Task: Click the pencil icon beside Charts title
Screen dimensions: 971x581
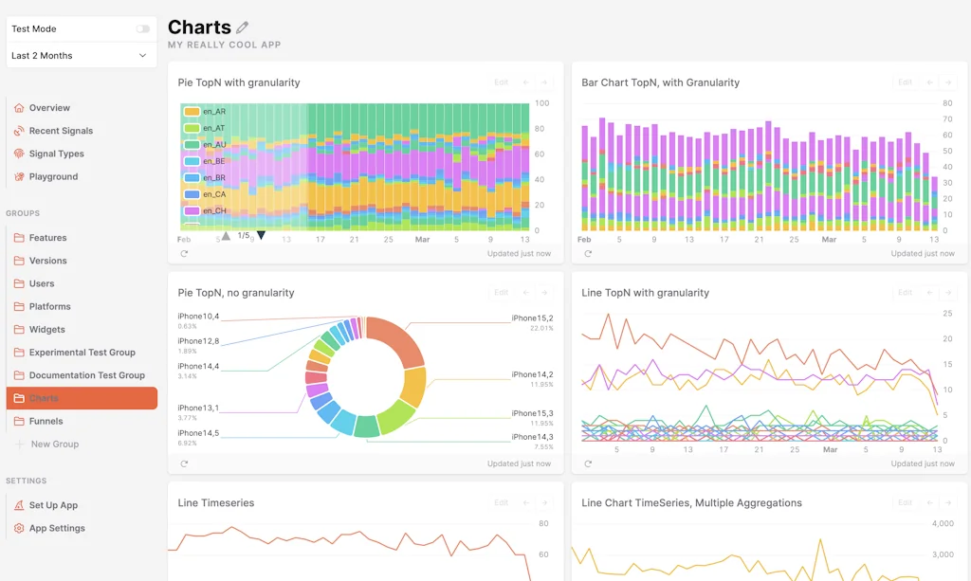Action: 243,28
